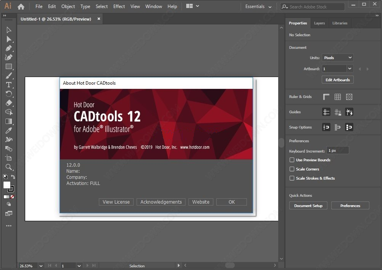Enable Use Preview Bounds checkbox
The height and width of the screenshot is (270, 382).
coord(292,160)
